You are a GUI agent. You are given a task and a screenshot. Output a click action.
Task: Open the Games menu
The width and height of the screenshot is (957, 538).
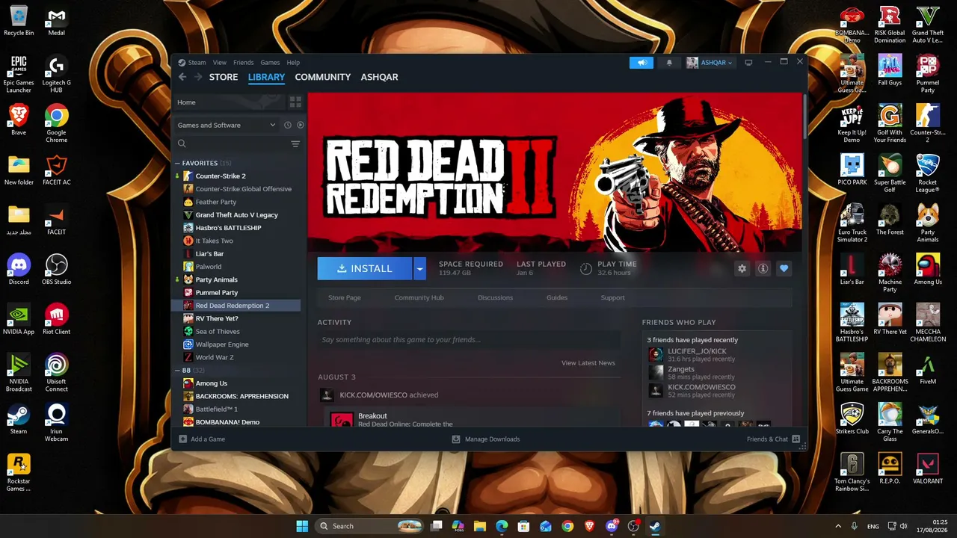[270, 63]
